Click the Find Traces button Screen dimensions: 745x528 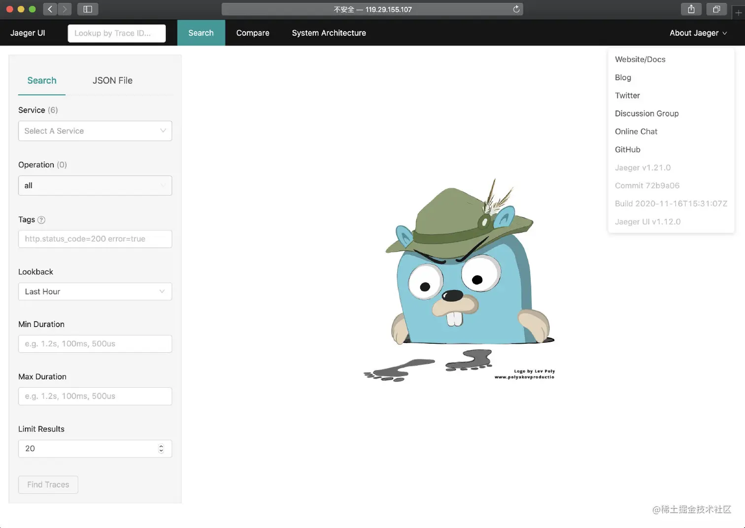48,485
